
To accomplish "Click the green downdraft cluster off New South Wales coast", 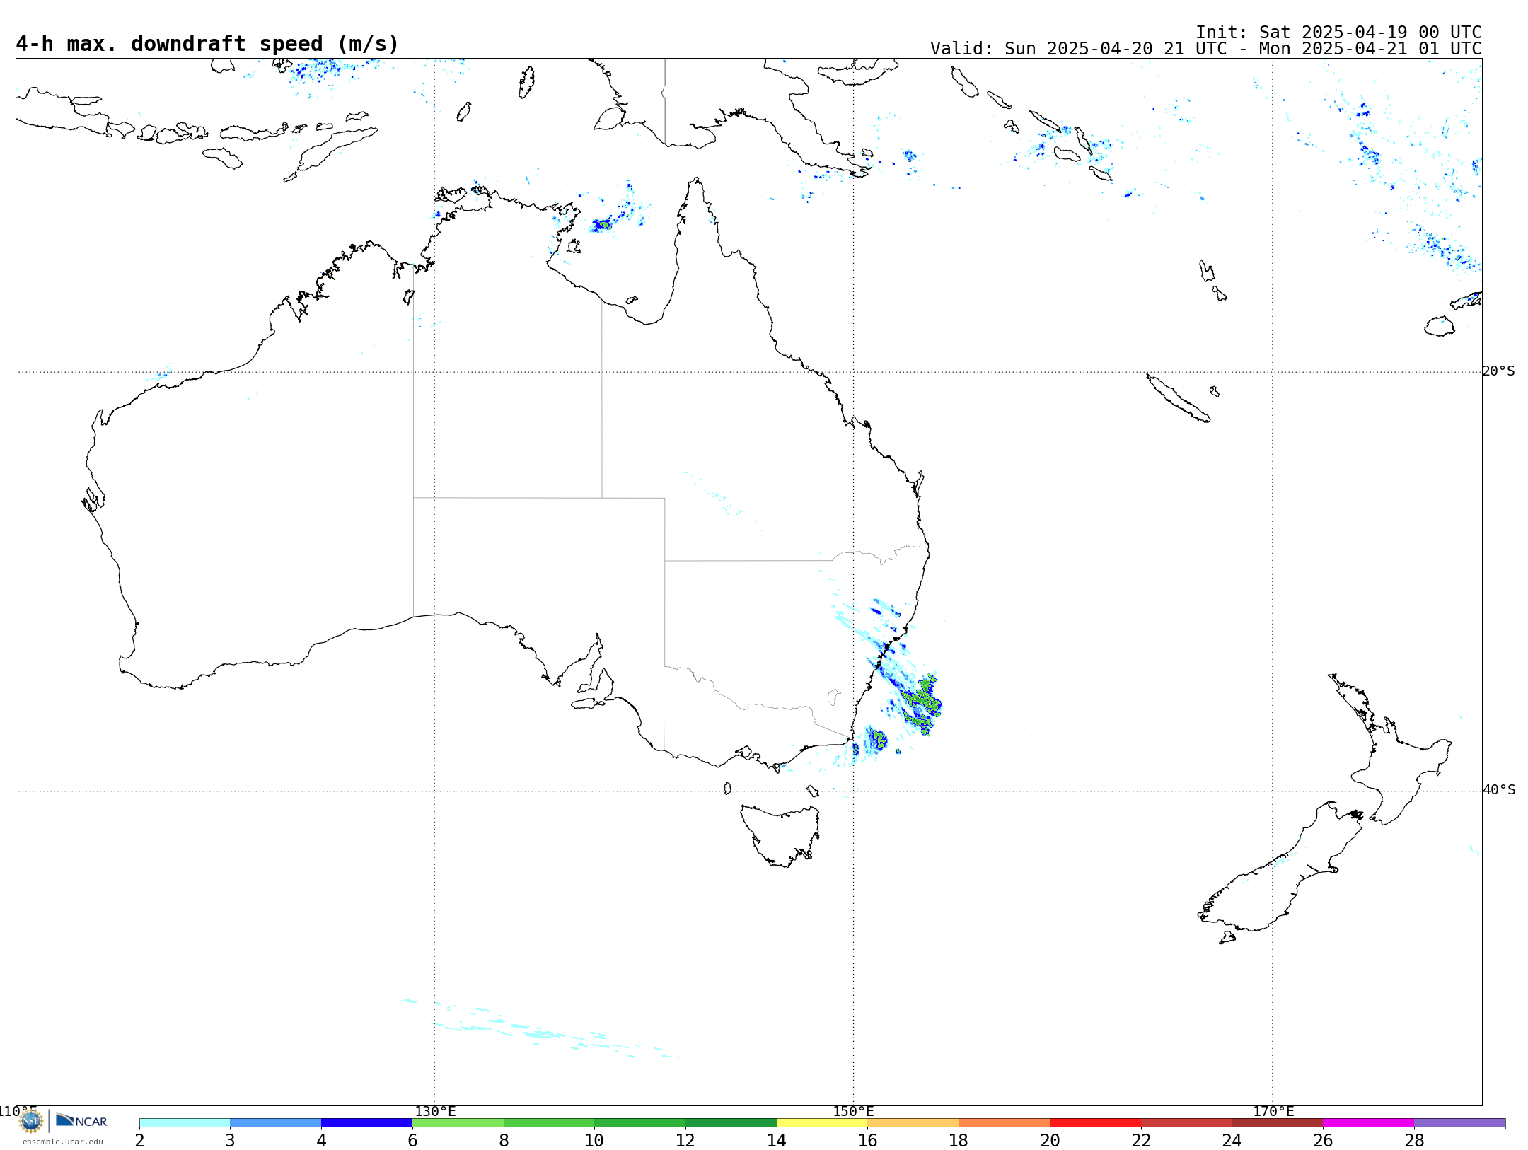I will [x=922, y=704].
